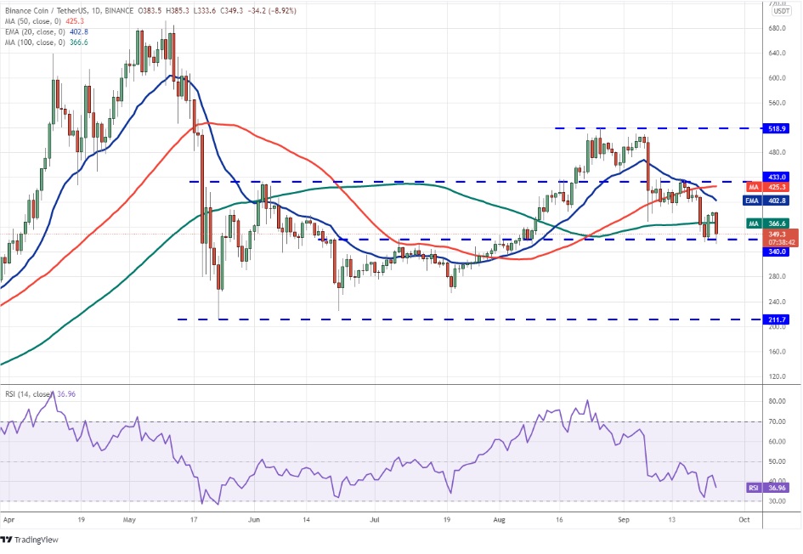Click the Sep label on time axis
Viewport: 803px width, 554px height.
pos(623,517)
